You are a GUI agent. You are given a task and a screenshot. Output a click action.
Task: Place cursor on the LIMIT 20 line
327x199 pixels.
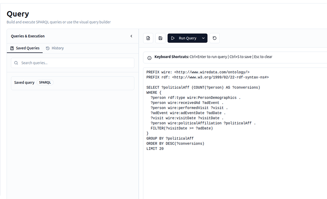click(155, 149)
